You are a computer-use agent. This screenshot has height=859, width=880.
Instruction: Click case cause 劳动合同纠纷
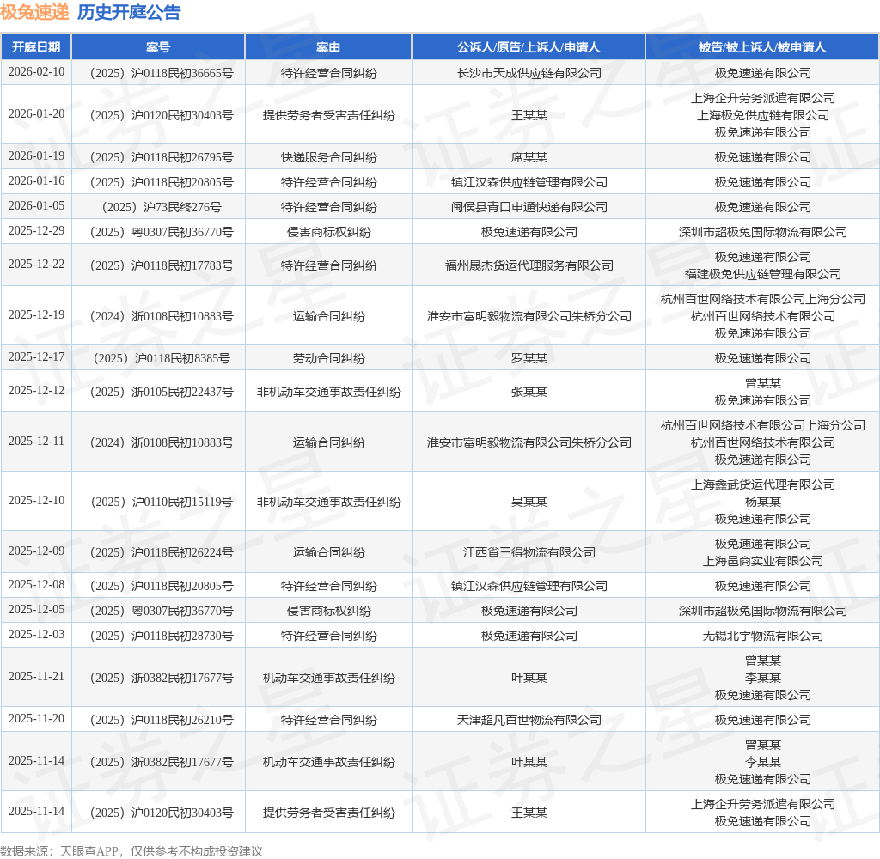(329, 358)
